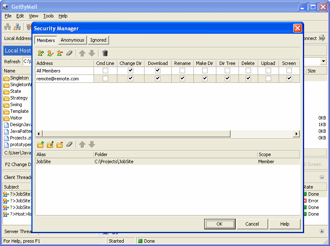Click the Cancel button
Image resolution: width=330 pixels, height=246 pixels.
tap(252, 224)
